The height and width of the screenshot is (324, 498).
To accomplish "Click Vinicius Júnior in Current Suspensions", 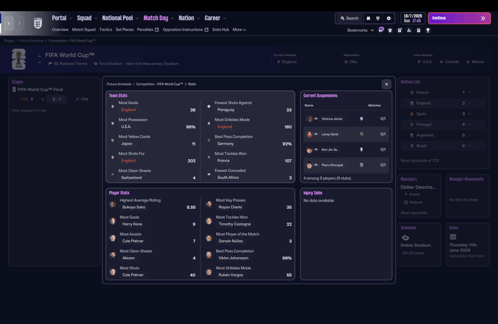I will (x=332, y=118).
